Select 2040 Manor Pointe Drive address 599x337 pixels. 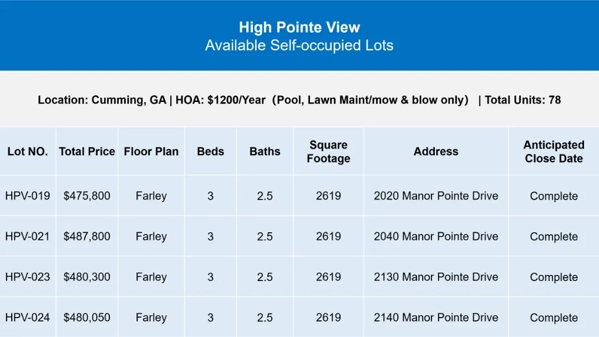click(436, 236)
